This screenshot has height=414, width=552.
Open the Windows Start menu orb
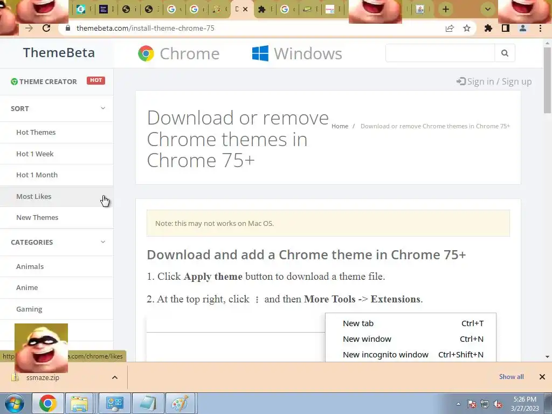tap(14, 403)
